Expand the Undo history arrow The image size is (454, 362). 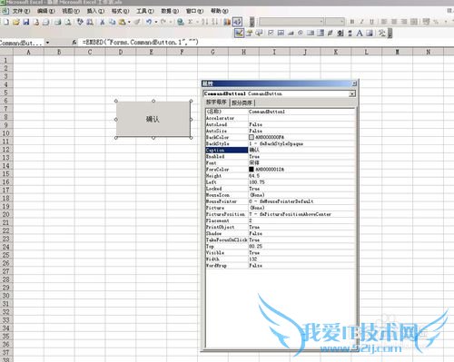tap(156, 22)
